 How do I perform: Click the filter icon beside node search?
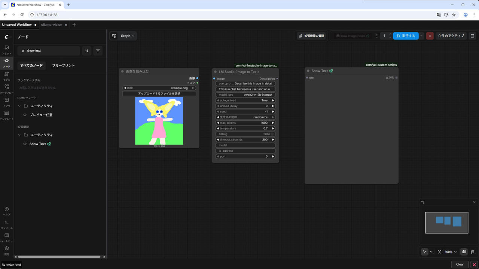click(x=98, y=51)
